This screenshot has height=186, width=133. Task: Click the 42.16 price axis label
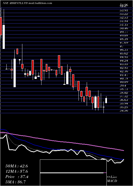click(124, 71)
